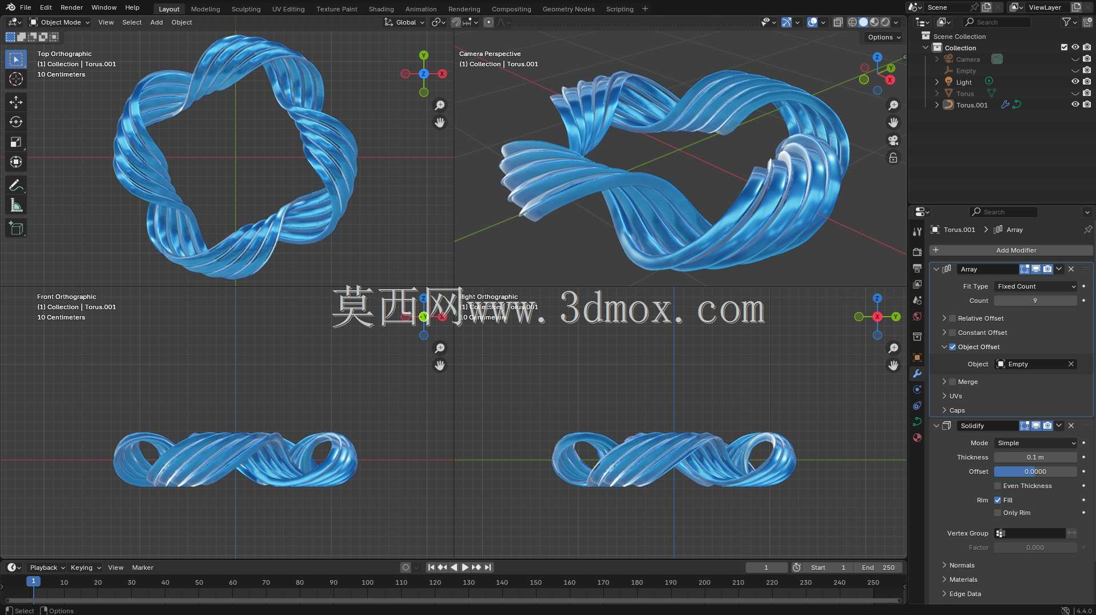Choose the Rotate tool
The width and height of the screenshot is (1096, 615).
16,122
